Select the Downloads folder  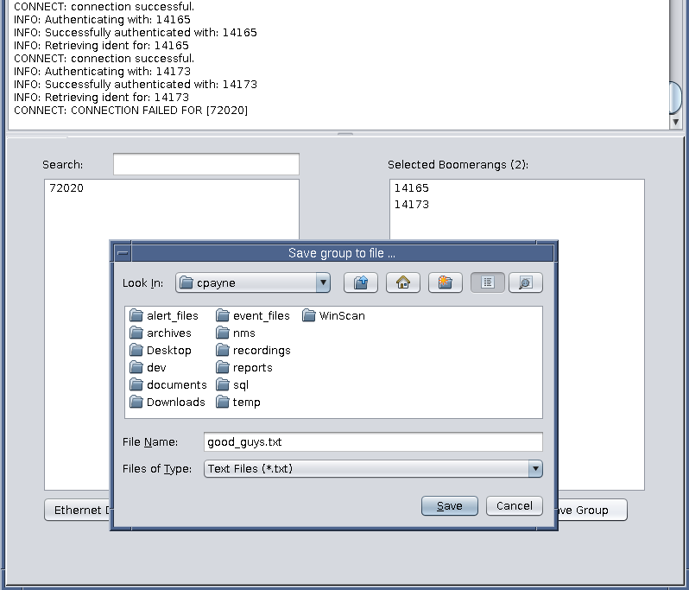[168, 402]
